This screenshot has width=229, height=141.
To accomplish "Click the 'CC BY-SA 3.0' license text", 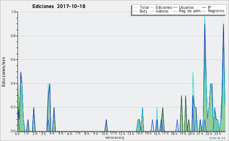I will click(x=217, y=138).
